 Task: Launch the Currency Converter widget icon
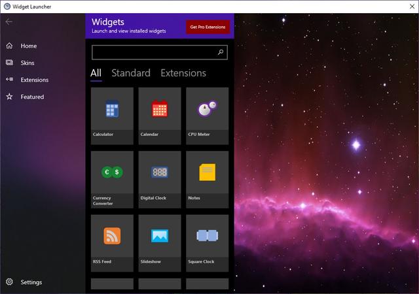[x=112, y=172]
